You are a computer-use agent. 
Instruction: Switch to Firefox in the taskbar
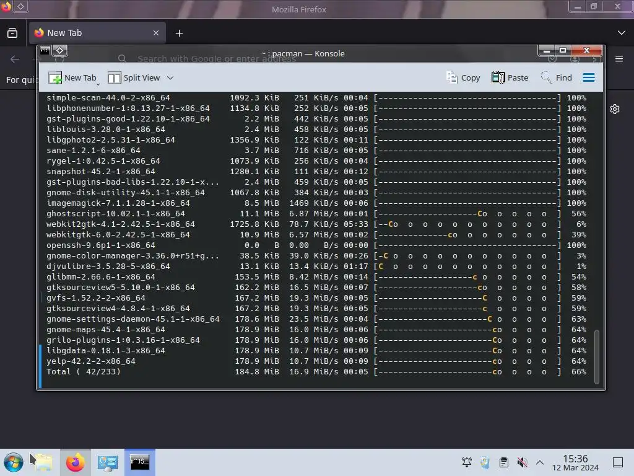75,462
